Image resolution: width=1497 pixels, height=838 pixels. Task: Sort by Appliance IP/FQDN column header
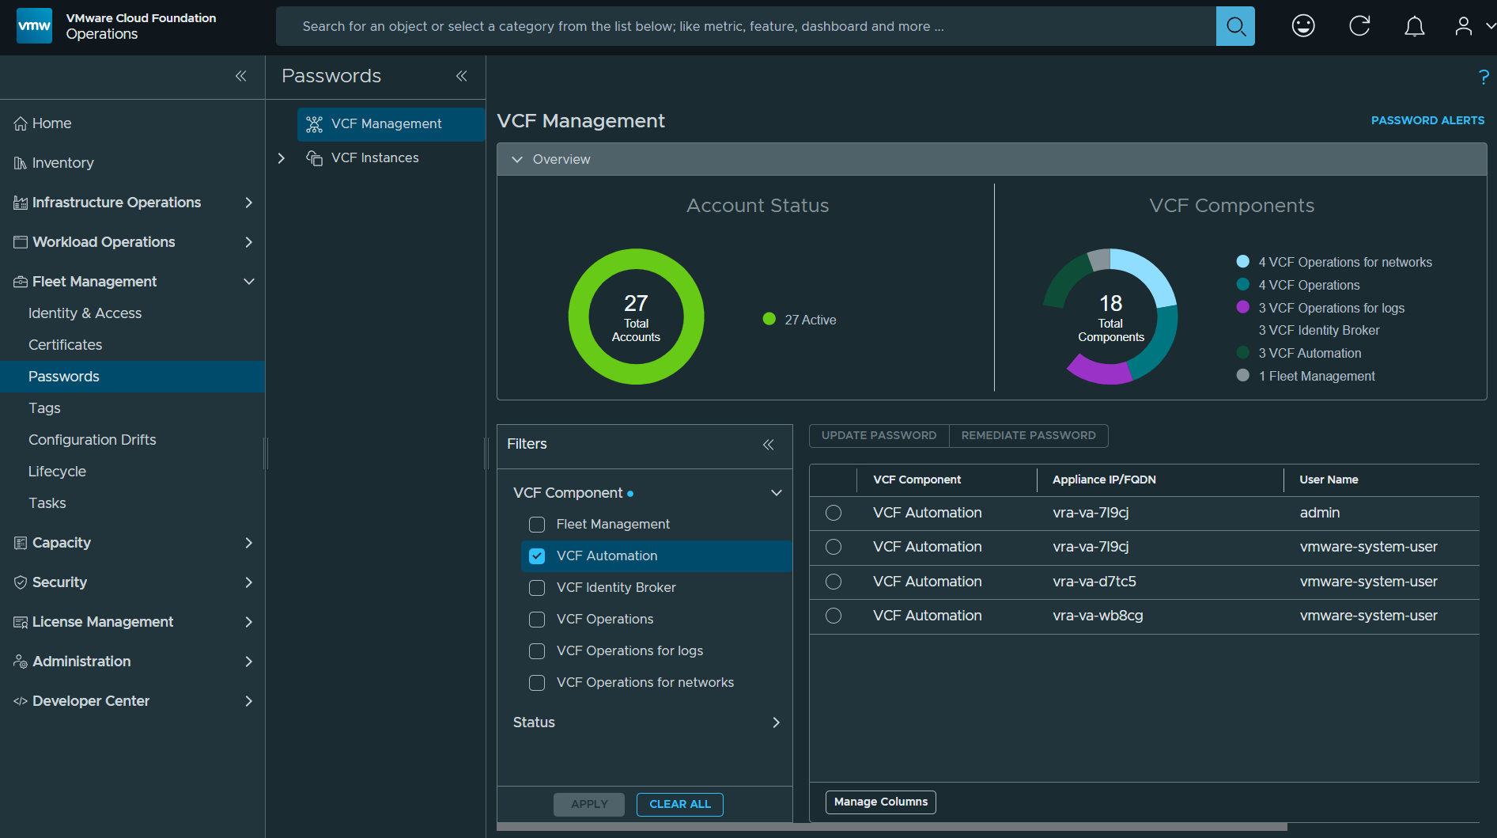1104,480
